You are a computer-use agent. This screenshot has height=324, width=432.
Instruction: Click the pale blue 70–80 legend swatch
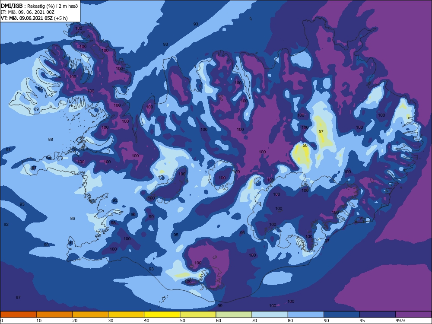pyautogui.click(x=270, y=314)
